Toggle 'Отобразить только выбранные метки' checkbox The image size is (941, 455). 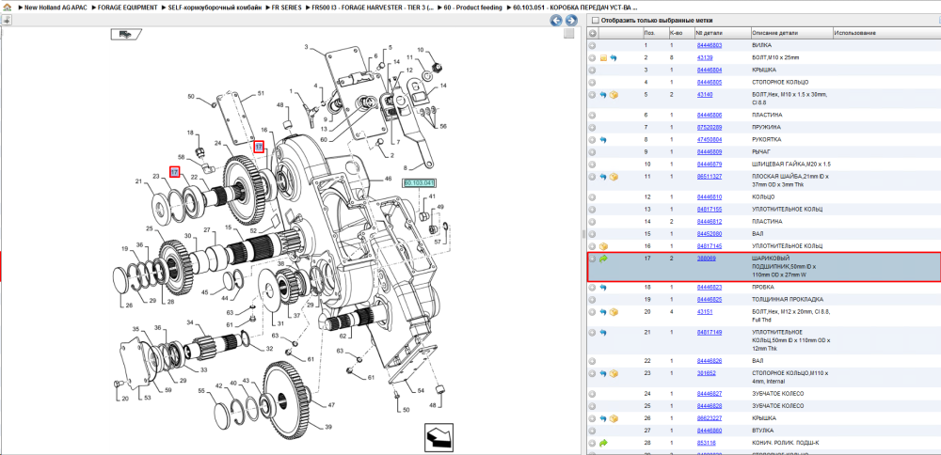596,21
